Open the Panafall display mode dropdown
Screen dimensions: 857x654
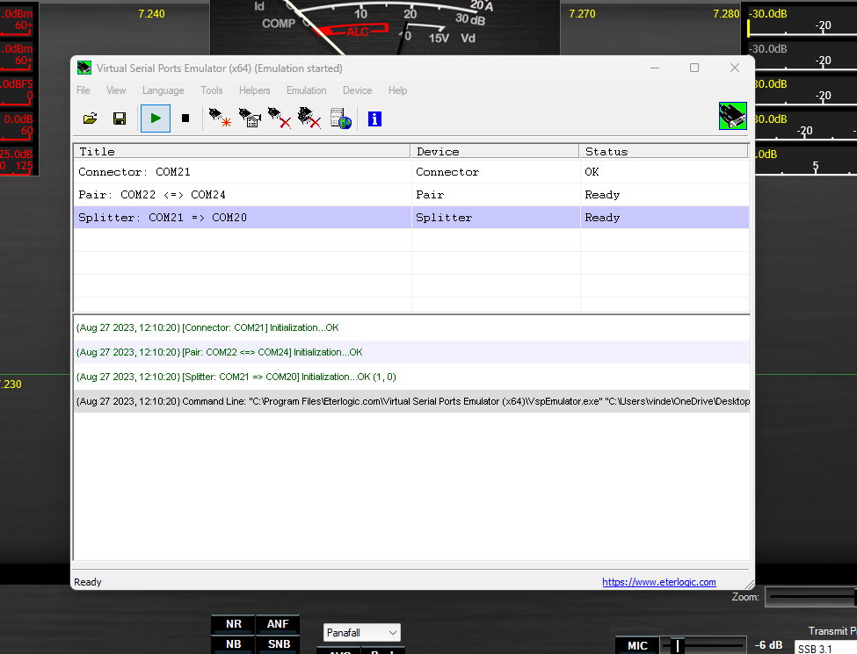click(362, 633)
